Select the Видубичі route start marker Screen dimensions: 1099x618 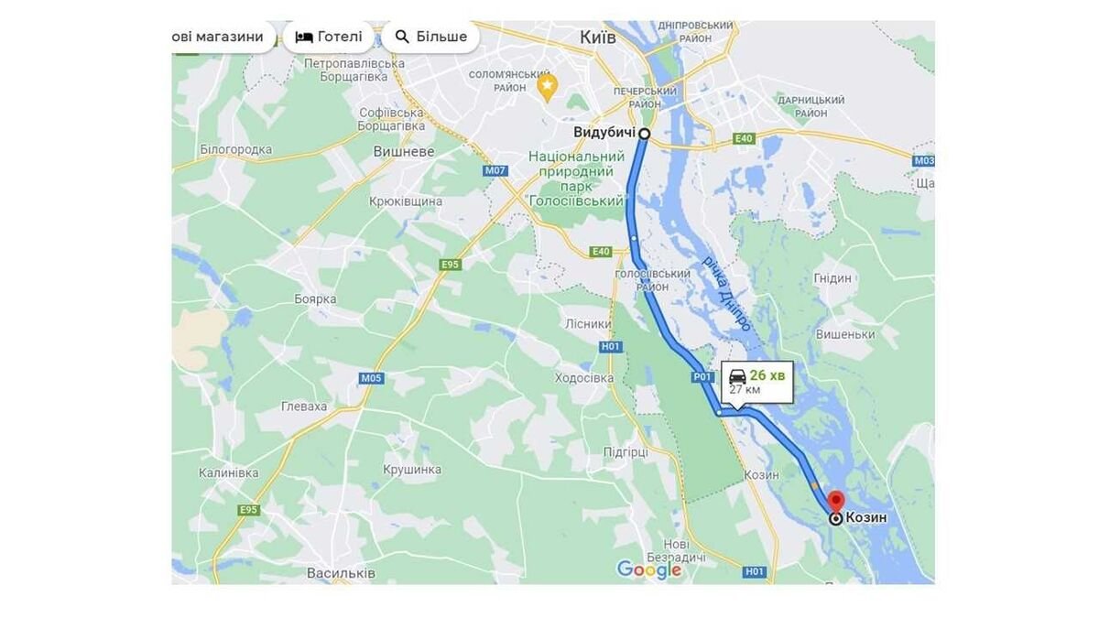pos(644,134)
